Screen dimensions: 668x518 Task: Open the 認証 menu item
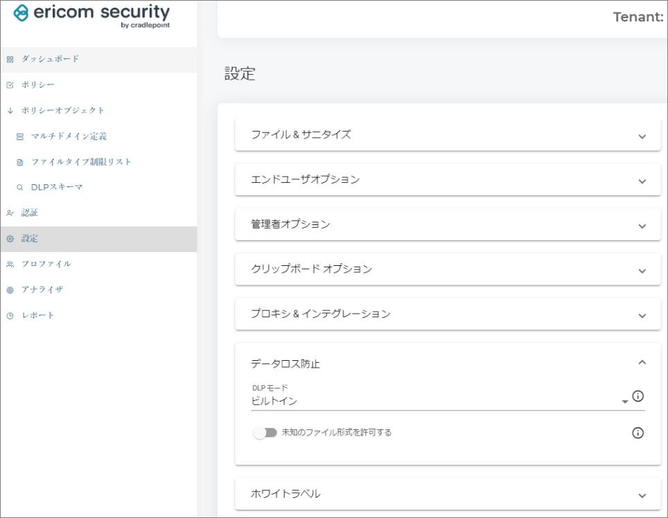coord(30,213)
